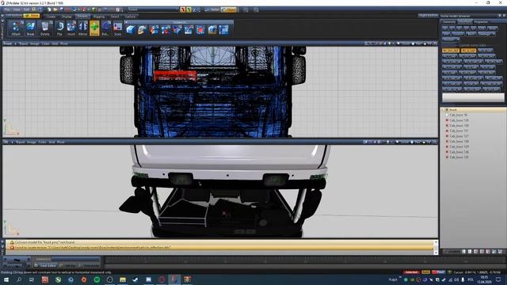Click the Track Editor button
507x285 pixels.
(x=45, y=265)
